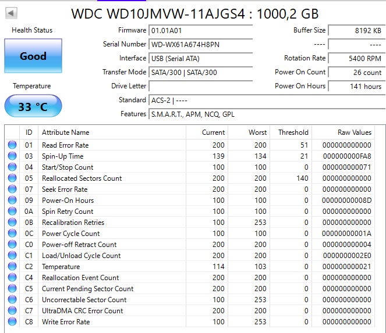Viewport: 386px width, 333px height.
Task: Click the Transfer Mode field SATA/300
Action: 201,73
